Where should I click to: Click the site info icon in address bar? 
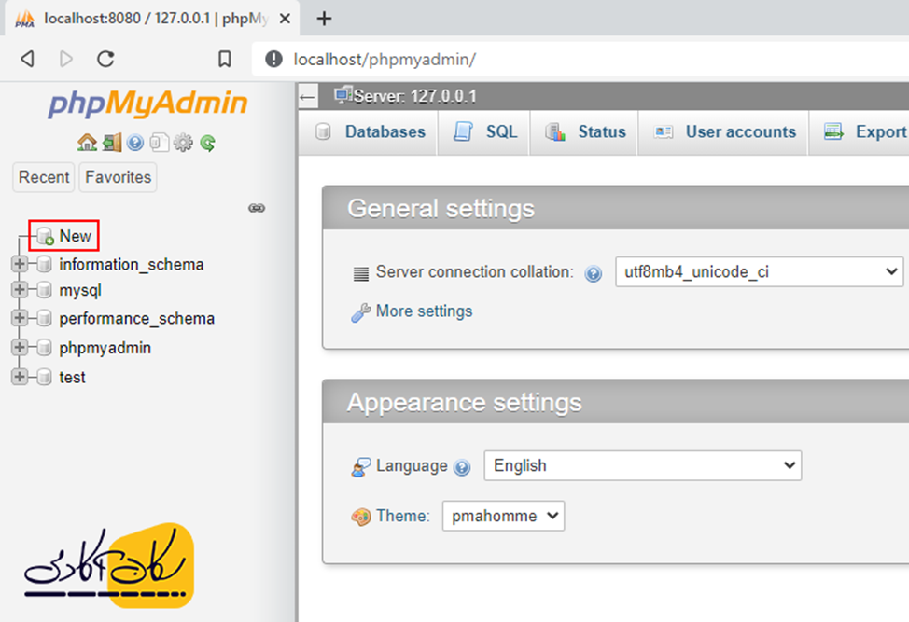[273, 59]
